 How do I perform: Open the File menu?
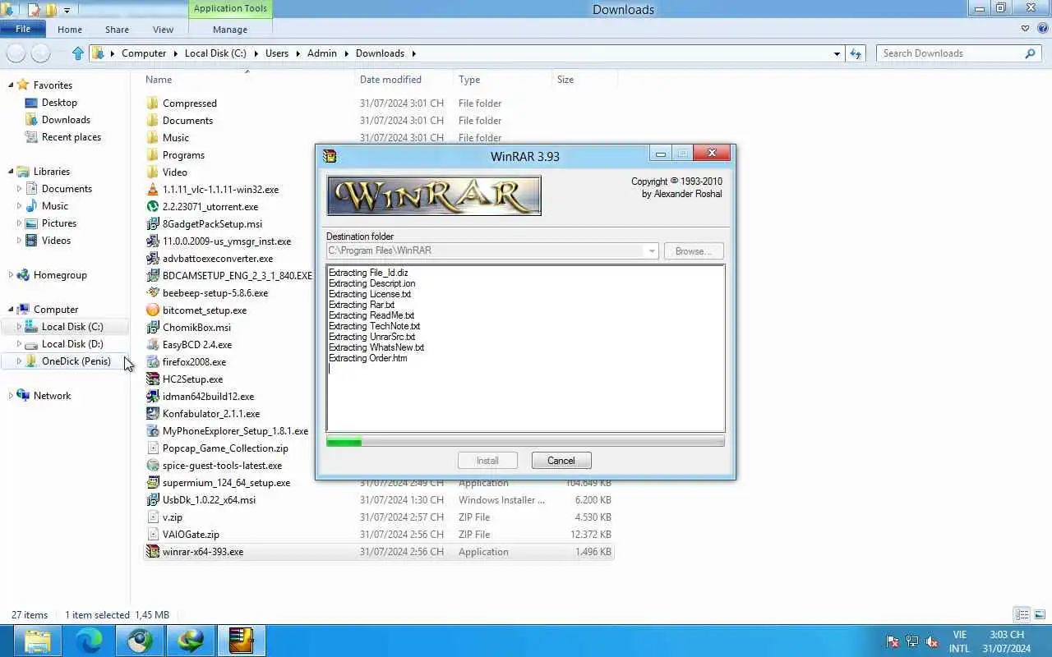(x=23, y=29)
